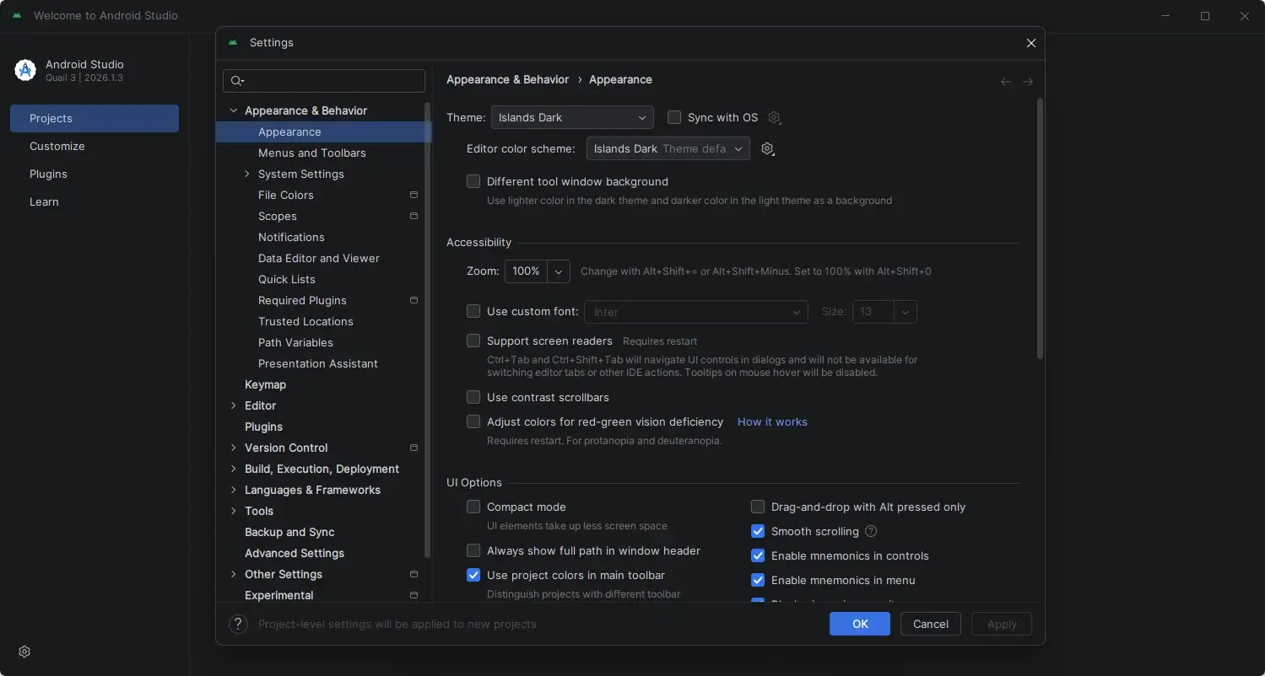1265x676 pixels.
Task: Click the OK button
Action: click(x=860, y=624)
